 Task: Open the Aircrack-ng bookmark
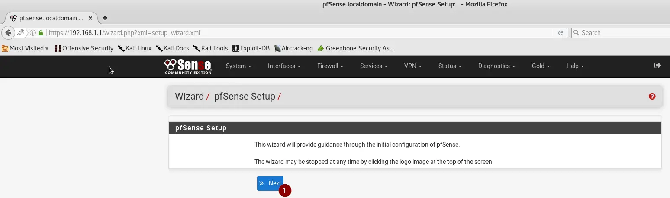tap(293, 48)
